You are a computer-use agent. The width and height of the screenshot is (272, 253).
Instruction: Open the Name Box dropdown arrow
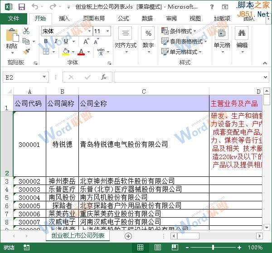point(44,77)
